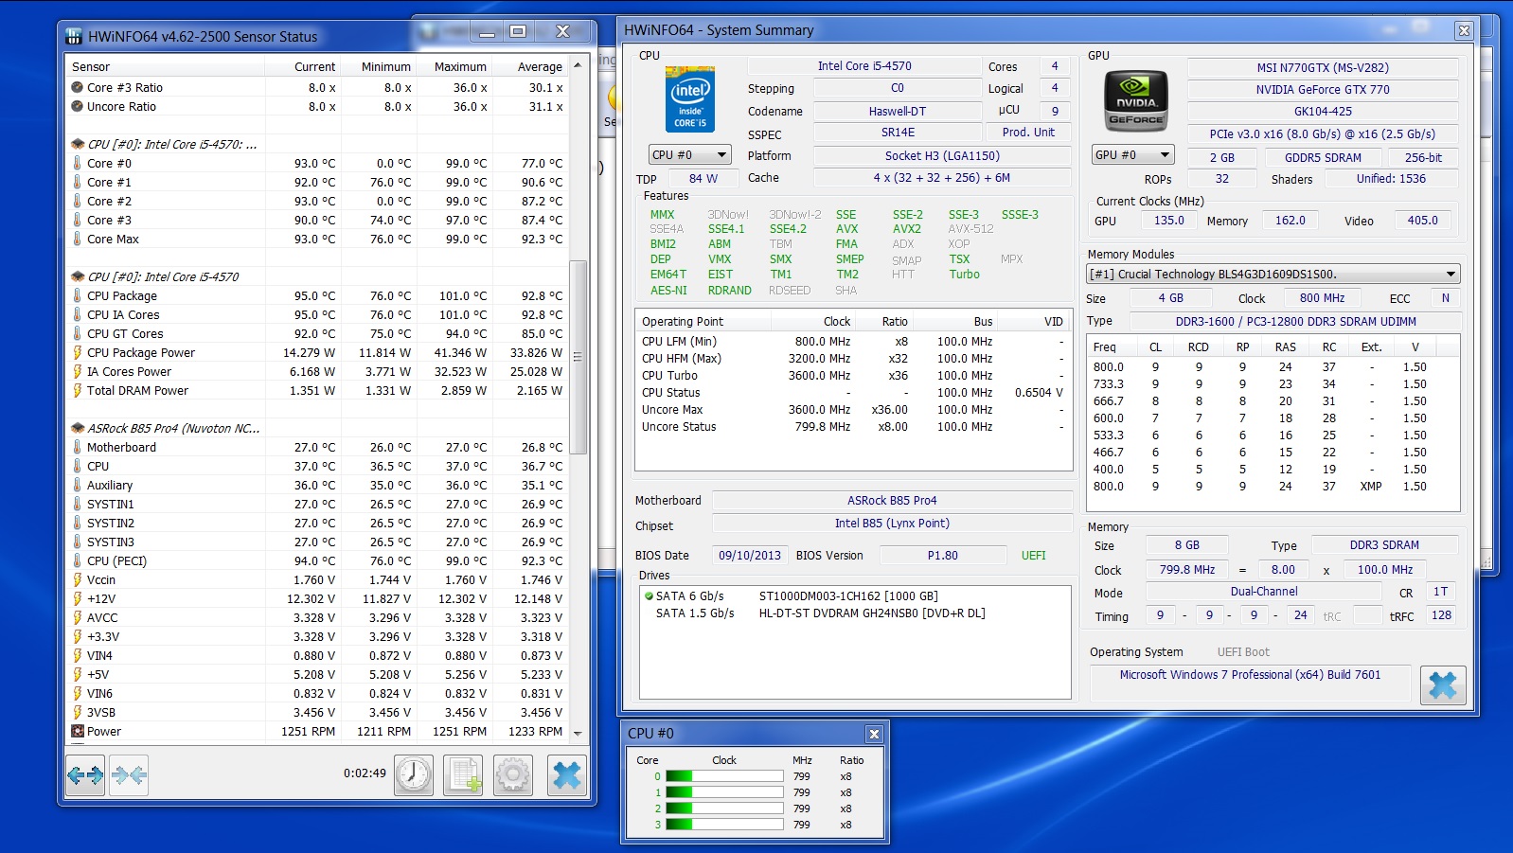Click the Intel Core i5 logo
This screenshot has width=1513, height=853.
(x=690, y=98)
